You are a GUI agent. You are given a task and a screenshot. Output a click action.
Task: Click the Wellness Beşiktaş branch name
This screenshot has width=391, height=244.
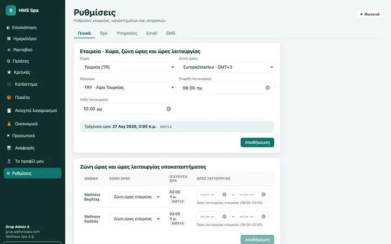pos(92,197)
